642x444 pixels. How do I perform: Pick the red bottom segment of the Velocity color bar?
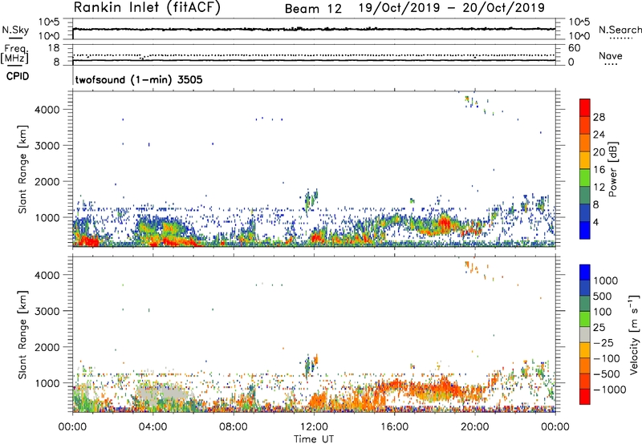[x=585, y=397]
